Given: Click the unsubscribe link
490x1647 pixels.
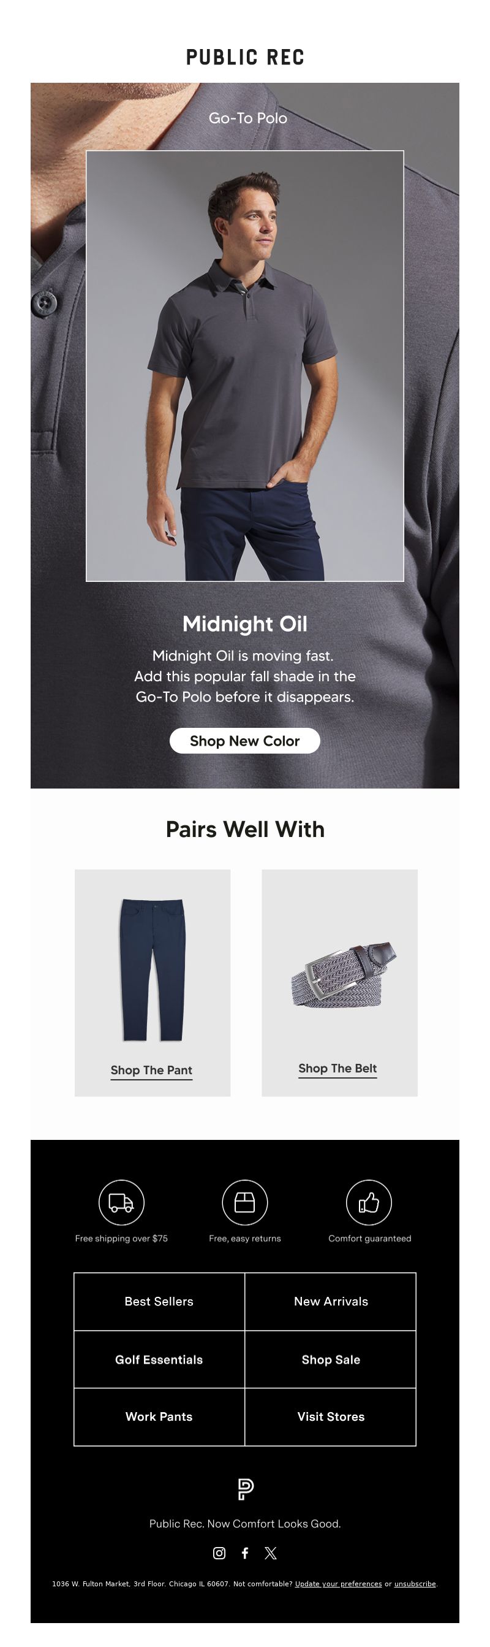Looking at the screenshot, I should point(415,1584).
